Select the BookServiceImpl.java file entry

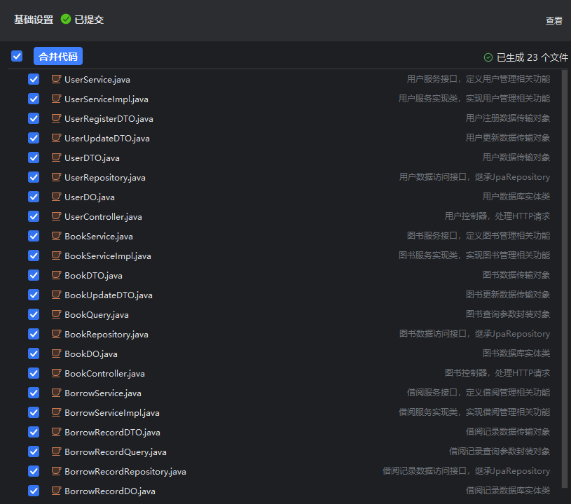pos(107,255)
